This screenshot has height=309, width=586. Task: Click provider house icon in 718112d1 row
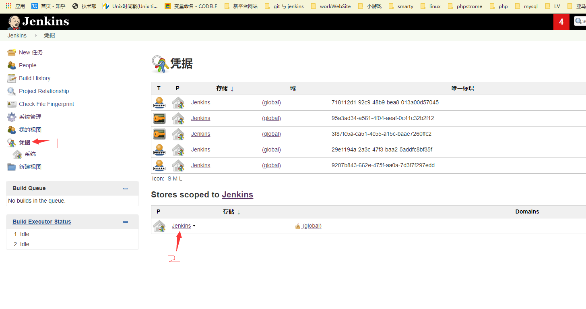(178, 103)
